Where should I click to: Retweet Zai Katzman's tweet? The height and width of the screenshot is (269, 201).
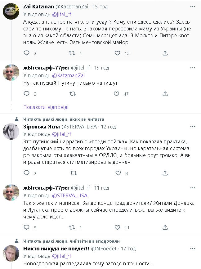click(72, 53)
